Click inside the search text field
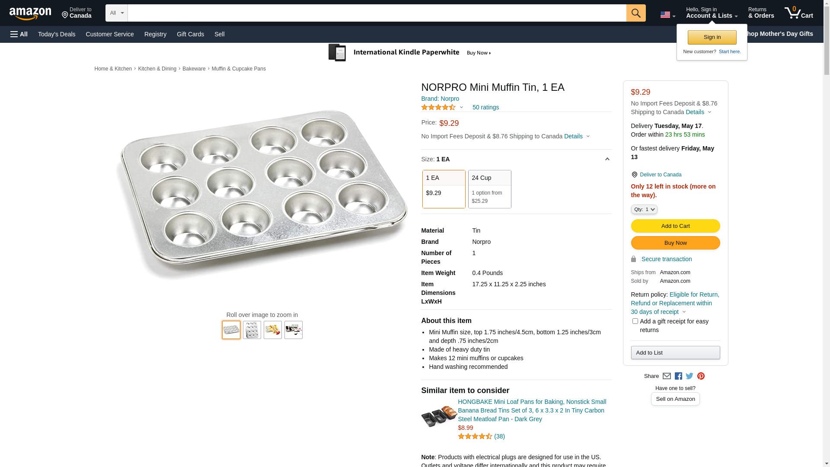 point(377,13)
